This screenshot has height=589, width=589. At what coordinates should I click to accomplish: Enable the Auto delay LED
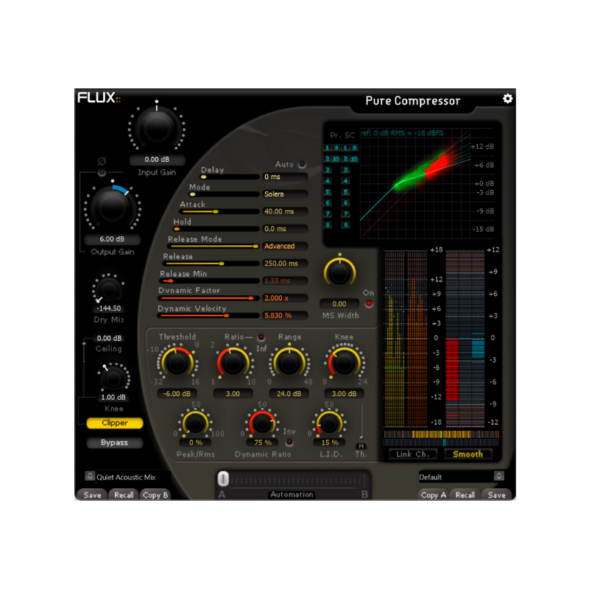(302, 164)
